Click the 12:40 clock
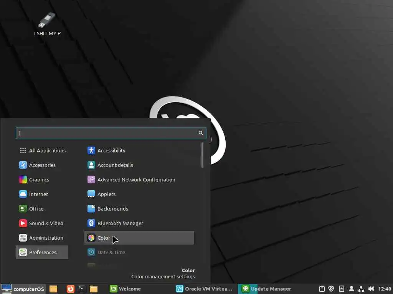This screenshot has width=393, height=294. [385, 289]
